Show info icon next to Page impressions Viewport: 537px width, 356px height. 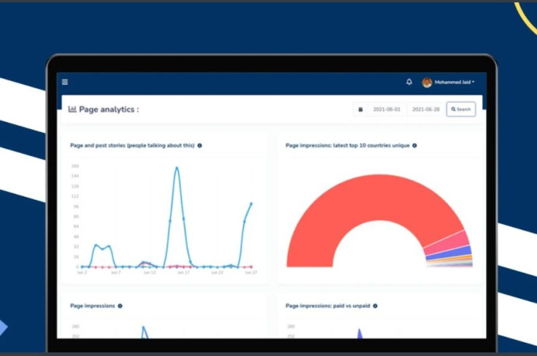(x=120, y=306)
